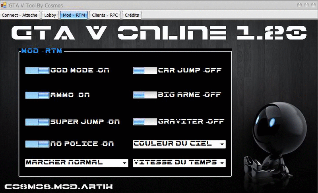318x193 pixels.
Task: Click the AMMO -ON label
Action: (70, 95)
